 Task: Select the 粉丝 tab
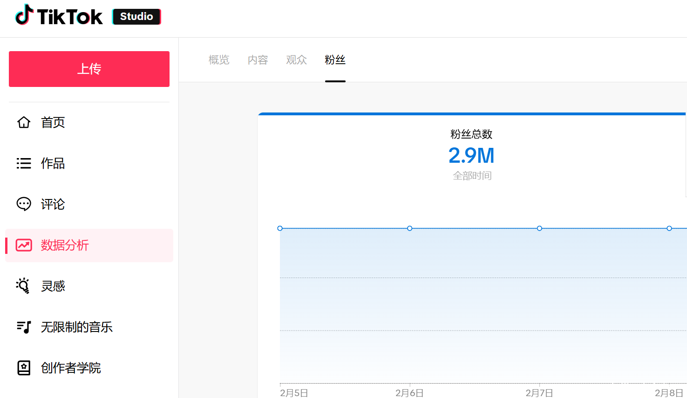click(x=335, y=60)
